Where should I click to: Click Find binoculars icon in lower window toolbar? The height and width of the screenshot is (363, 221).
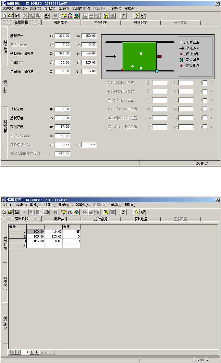click(x=55, y=212)
